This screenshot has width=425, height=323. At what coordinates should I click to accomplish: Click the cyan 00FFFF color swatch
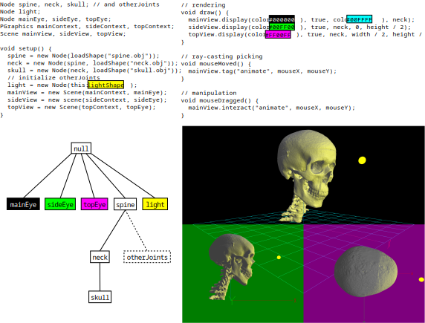pos(360,19)
